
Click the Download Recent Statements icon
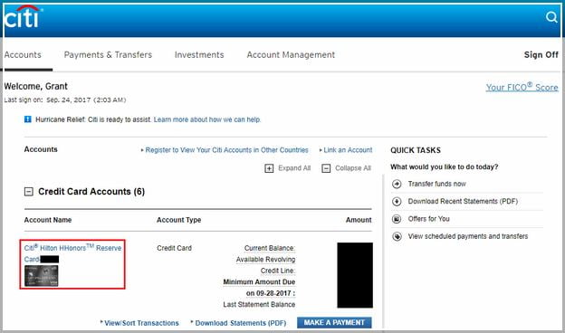coord(397,202)
